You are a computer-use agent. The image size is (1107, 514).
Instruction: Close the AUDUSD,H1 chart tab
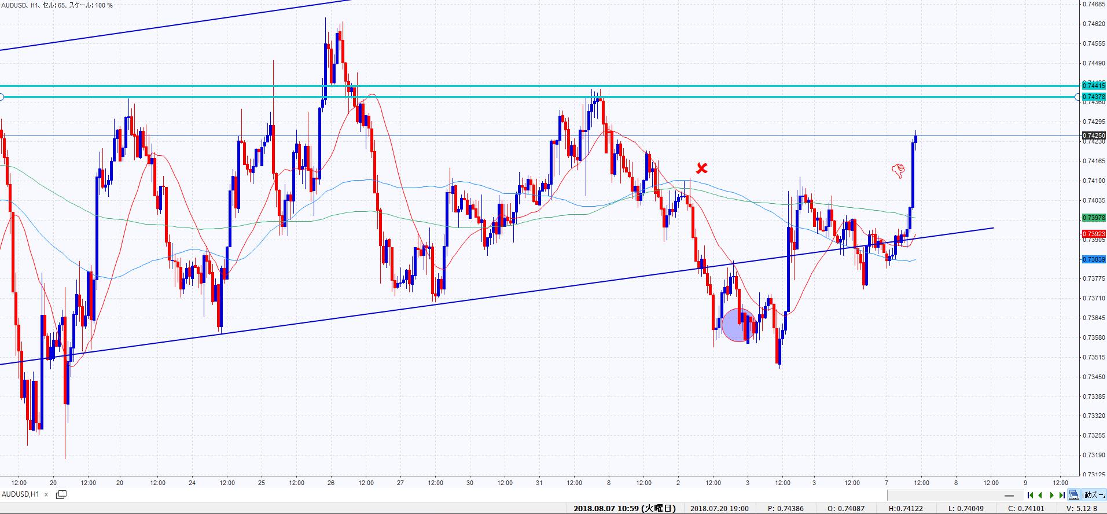click(x=46, y=494)
